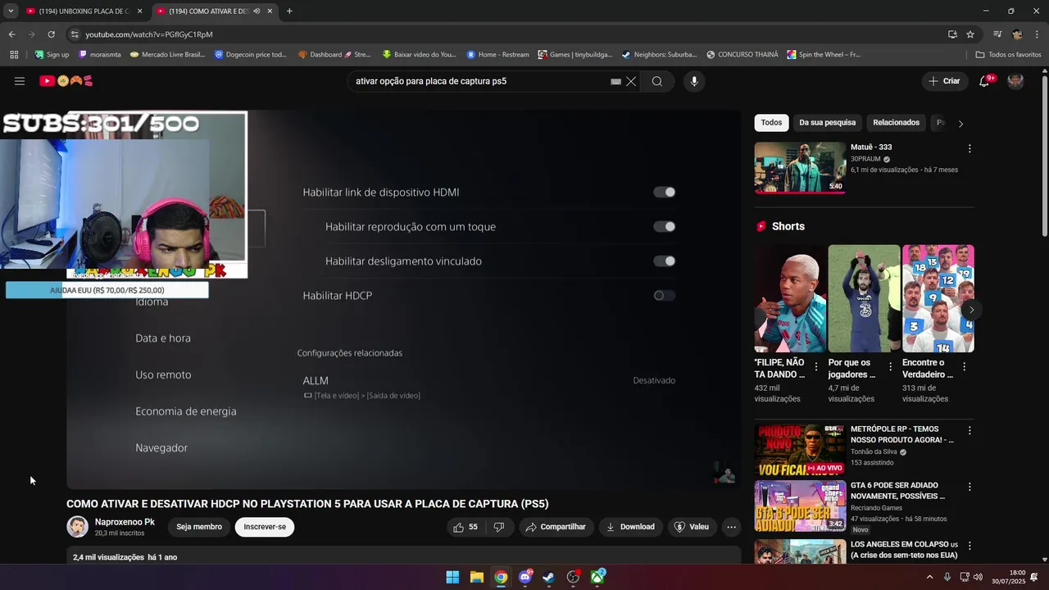Open the account avatar menu
The width and height of the screenshot is (1049, 590).
click(x=1015, y=81)
